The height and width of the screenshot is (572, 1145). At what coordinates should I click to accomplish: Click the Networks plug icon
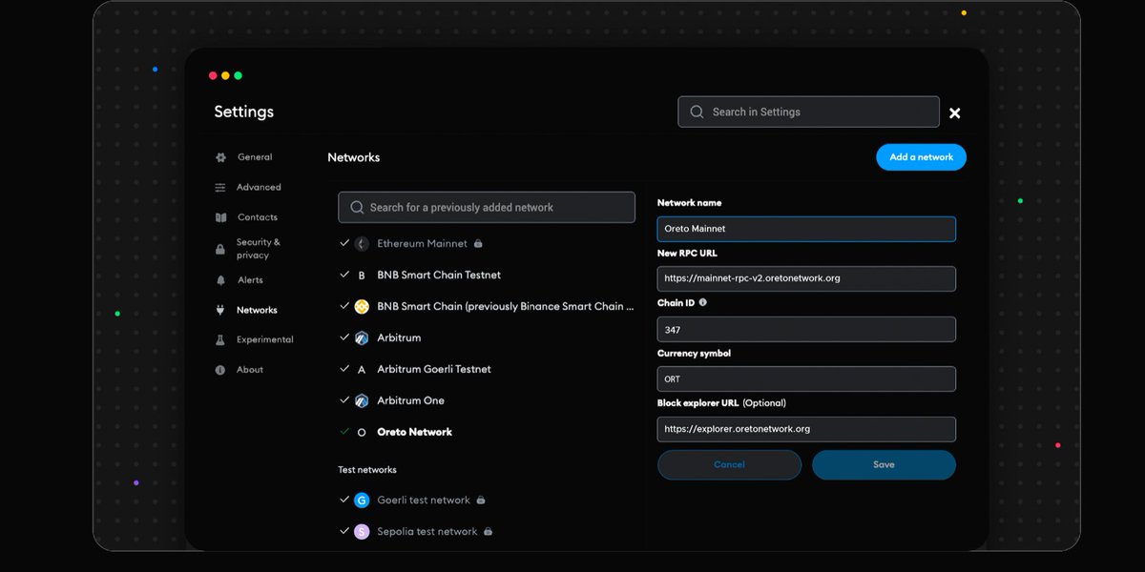(220, 310)
